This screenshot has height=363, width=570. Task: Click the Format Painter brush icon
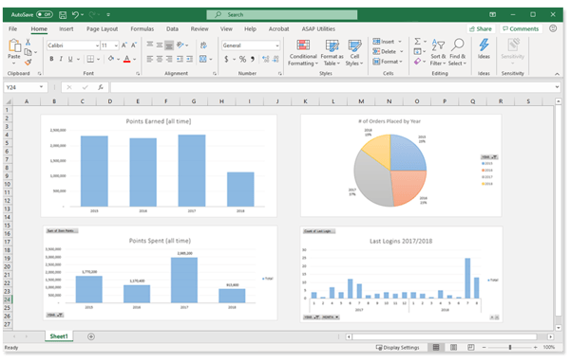[x=28, y=62]
